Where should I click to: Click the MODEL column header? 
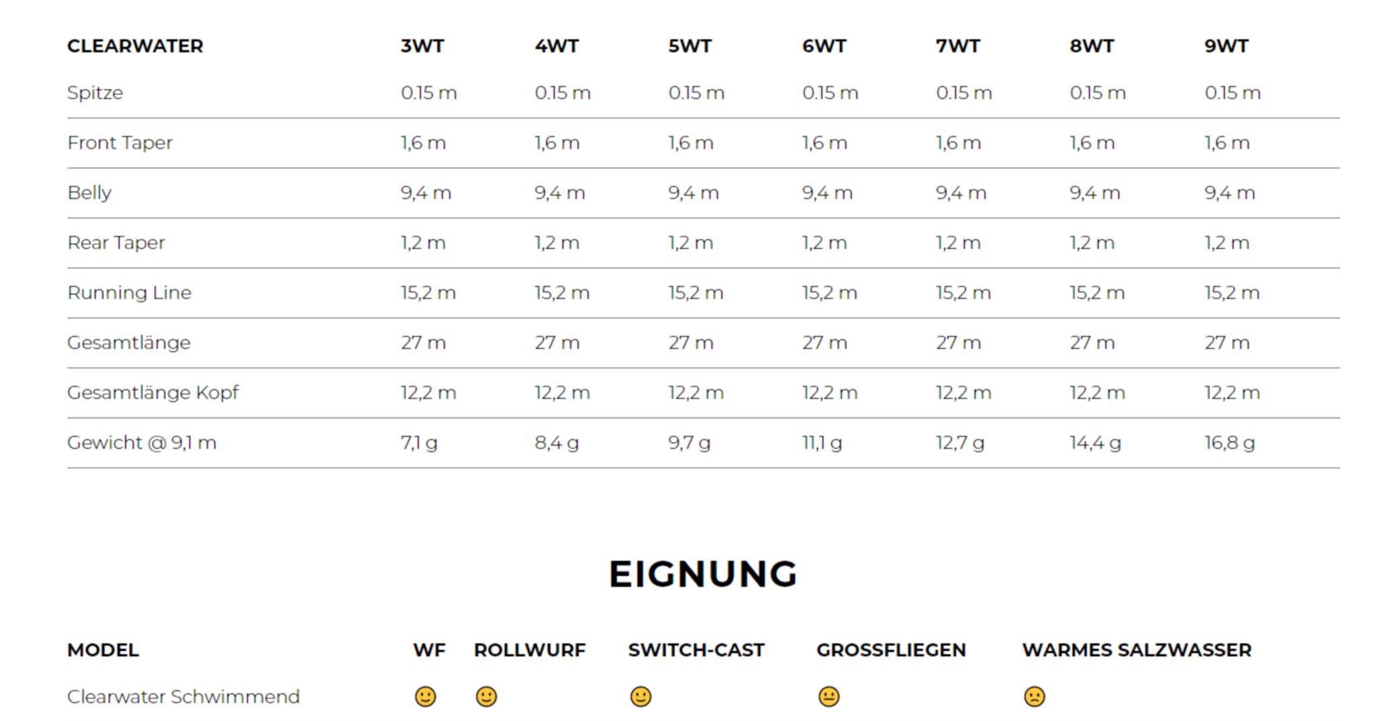103,650
